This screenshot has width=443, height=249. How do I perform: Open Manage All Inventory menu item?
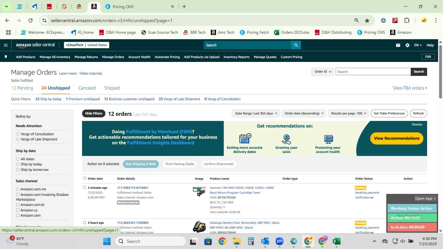coord(55,57)
